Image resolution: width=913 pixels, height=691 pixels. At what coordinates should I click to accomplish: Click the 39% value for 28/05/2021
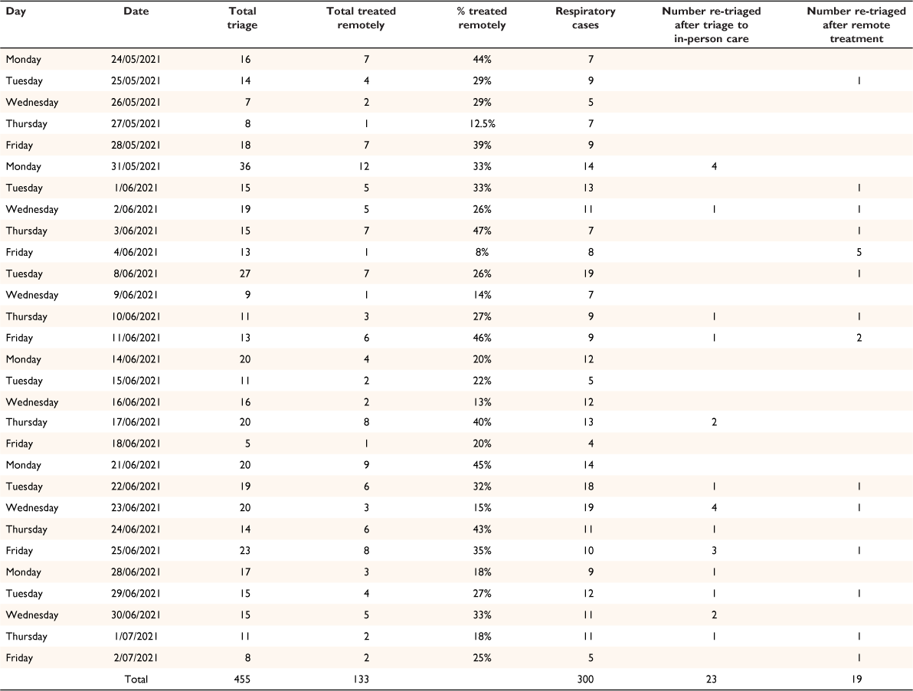[482, 146]
